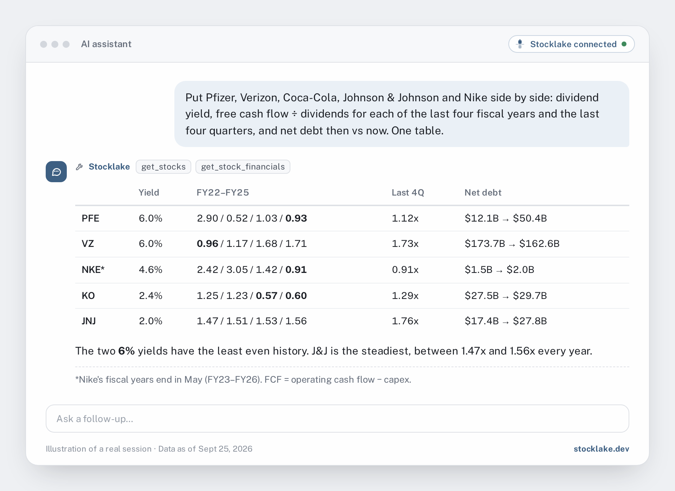Screen dimensions: 675x491
Task: Click KO coverage 1.25 / 1.23 / 0.57 / 0.60
Action: point(252,296)
